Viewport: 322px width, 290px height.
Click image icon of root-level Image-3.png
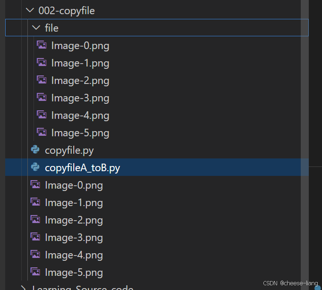[35, 237]
